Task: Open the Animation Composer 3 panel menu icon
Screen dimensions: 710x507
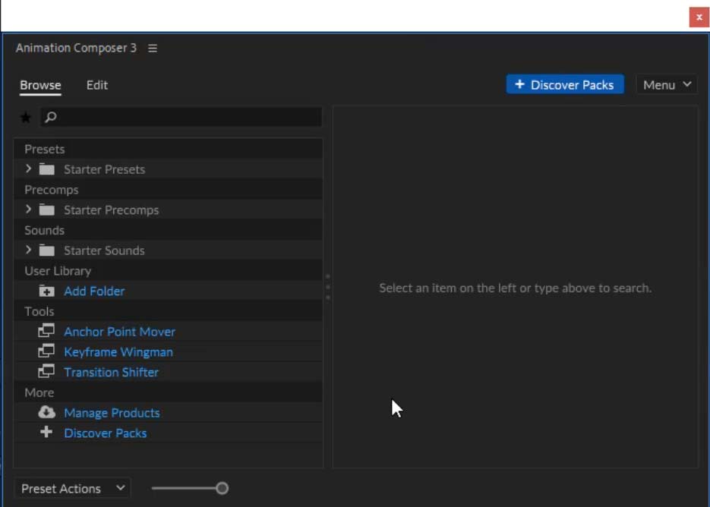Action: pyautogui.click(x=153, y=48)
